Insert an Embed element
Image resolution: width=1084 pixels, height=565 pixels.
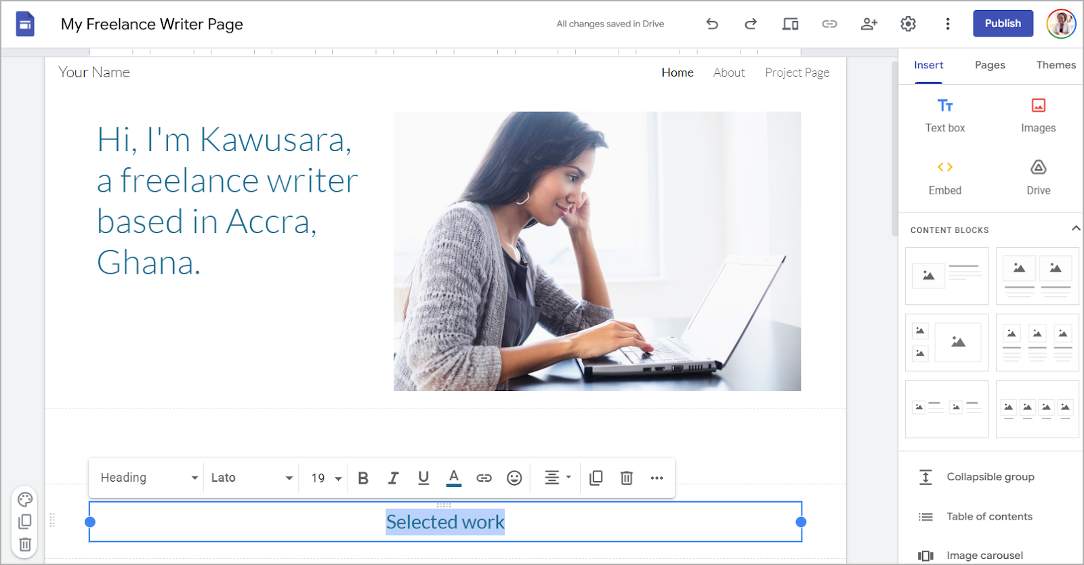(945, 178)
